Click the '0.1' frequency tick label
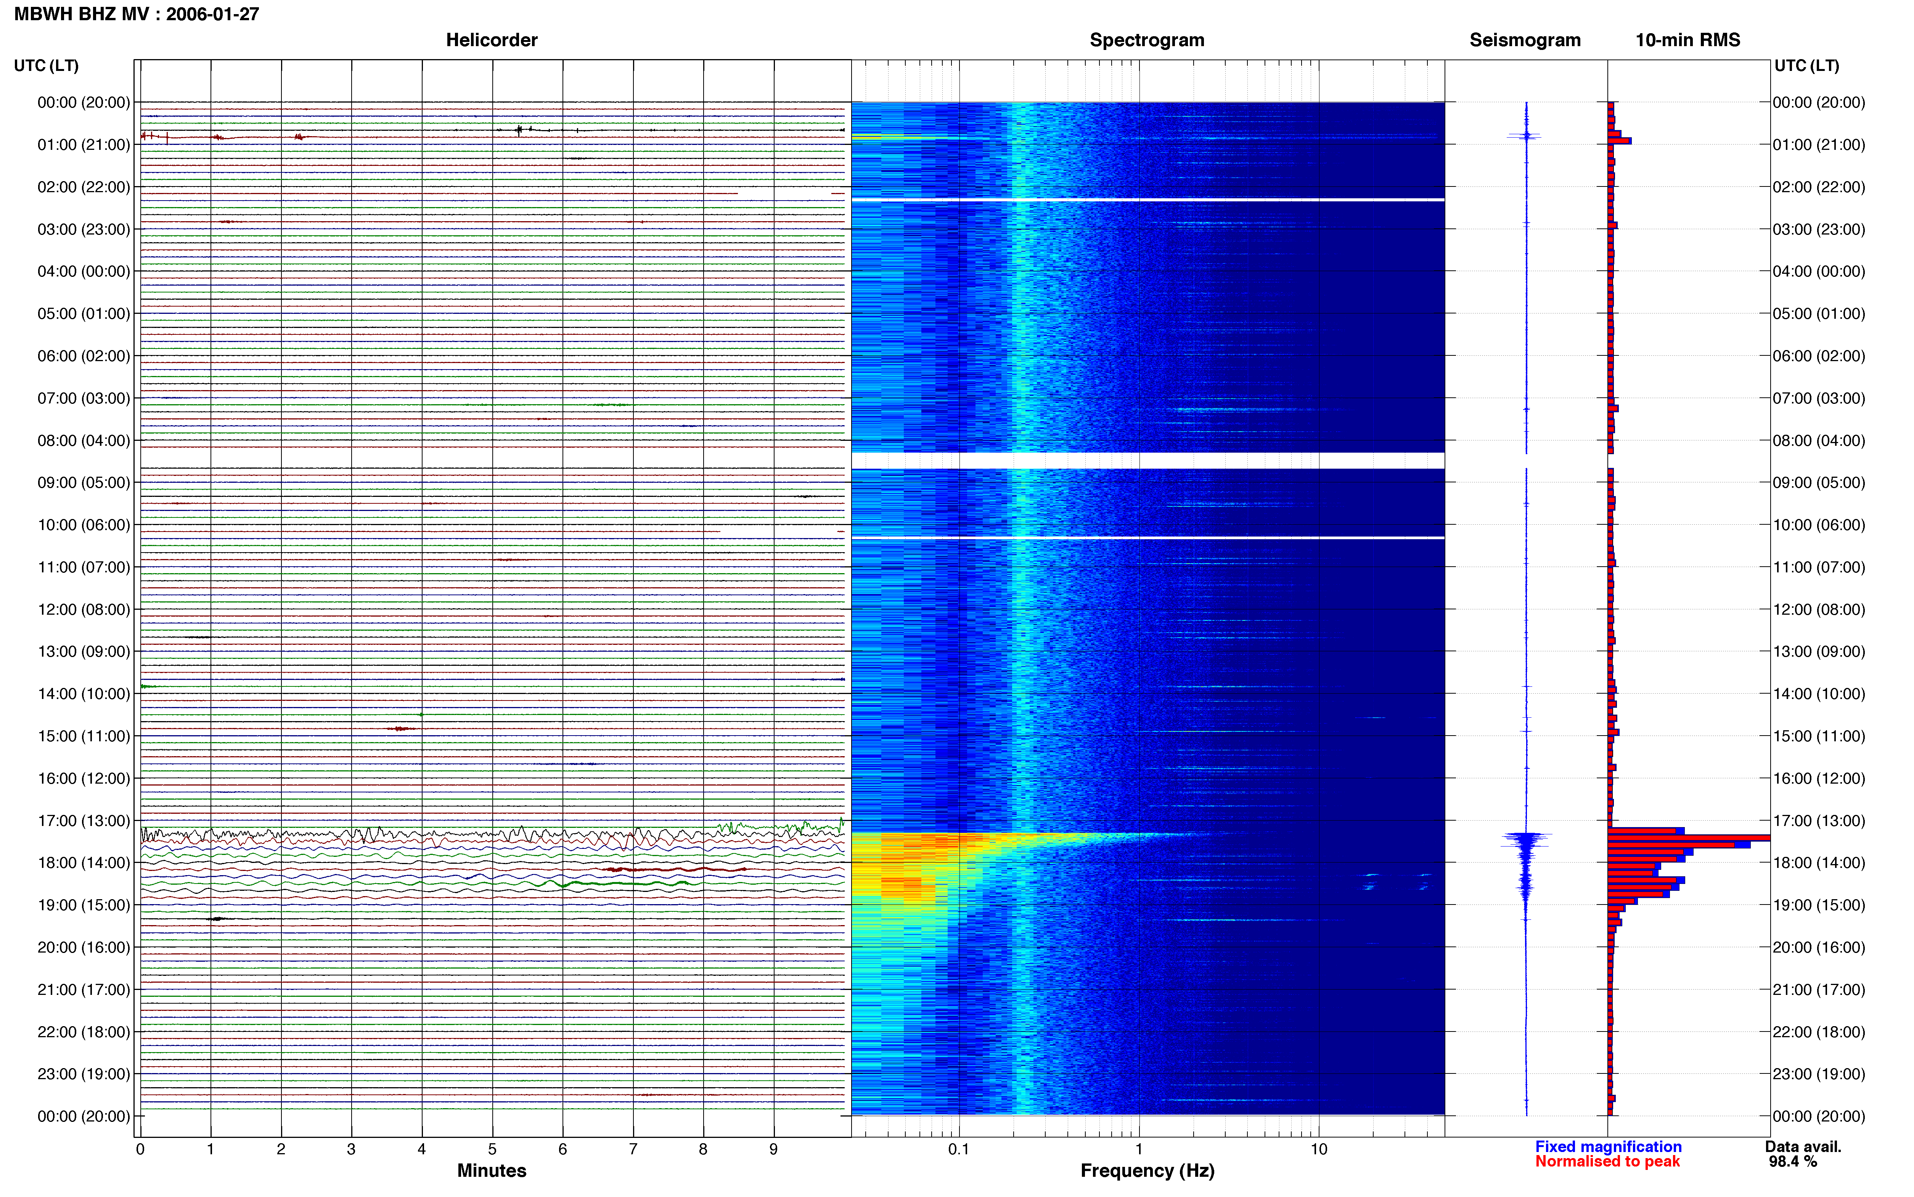This screenshot has height=1197, width=1914. pos(959,1149)
